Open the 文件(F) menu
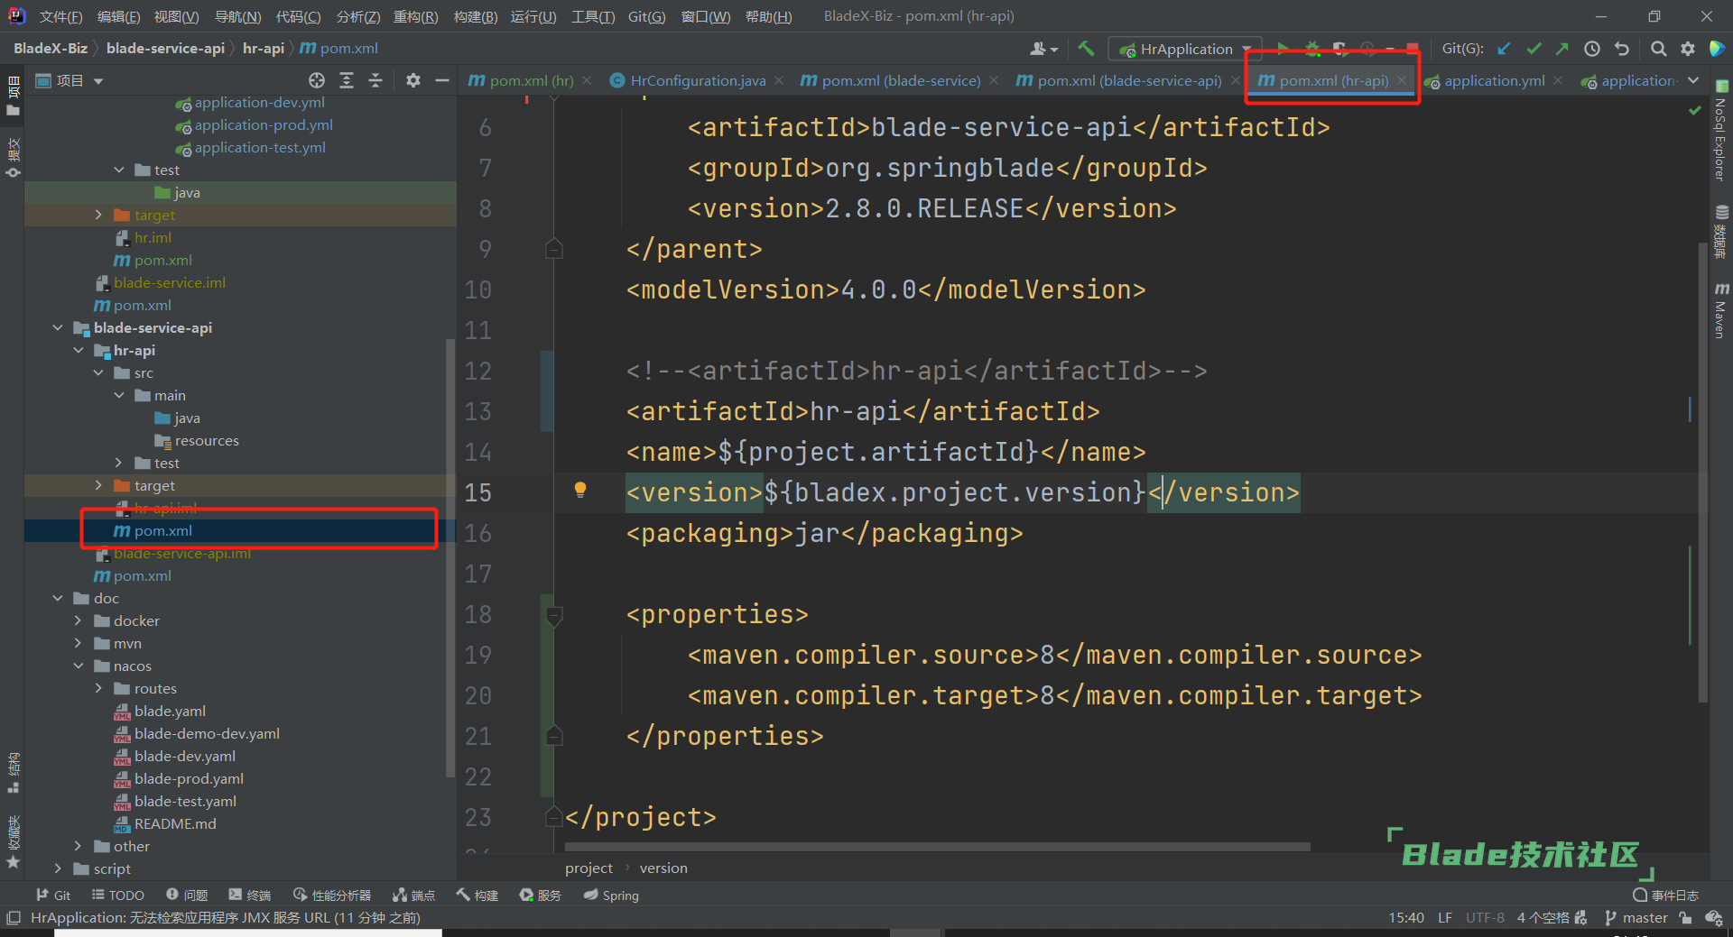This screenshot has width=1733, height=937. (60, 17)
